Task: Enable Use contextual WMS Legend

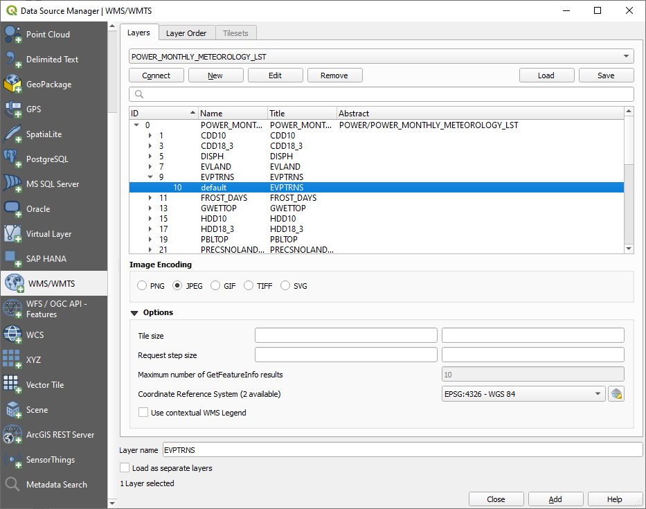Action: point(144,413)
